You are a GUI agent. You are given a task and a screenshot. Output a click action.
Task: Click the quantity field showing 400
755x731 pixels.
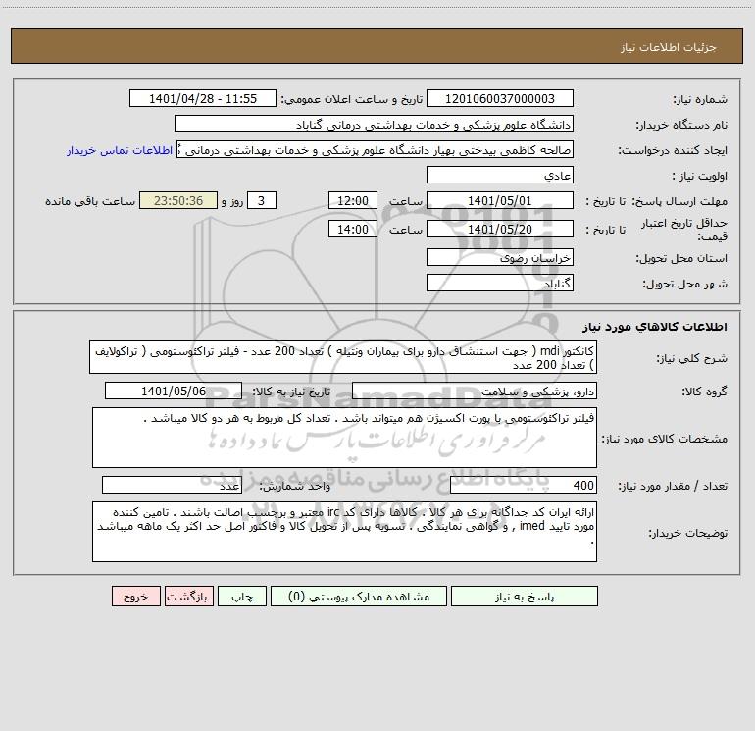524,486
